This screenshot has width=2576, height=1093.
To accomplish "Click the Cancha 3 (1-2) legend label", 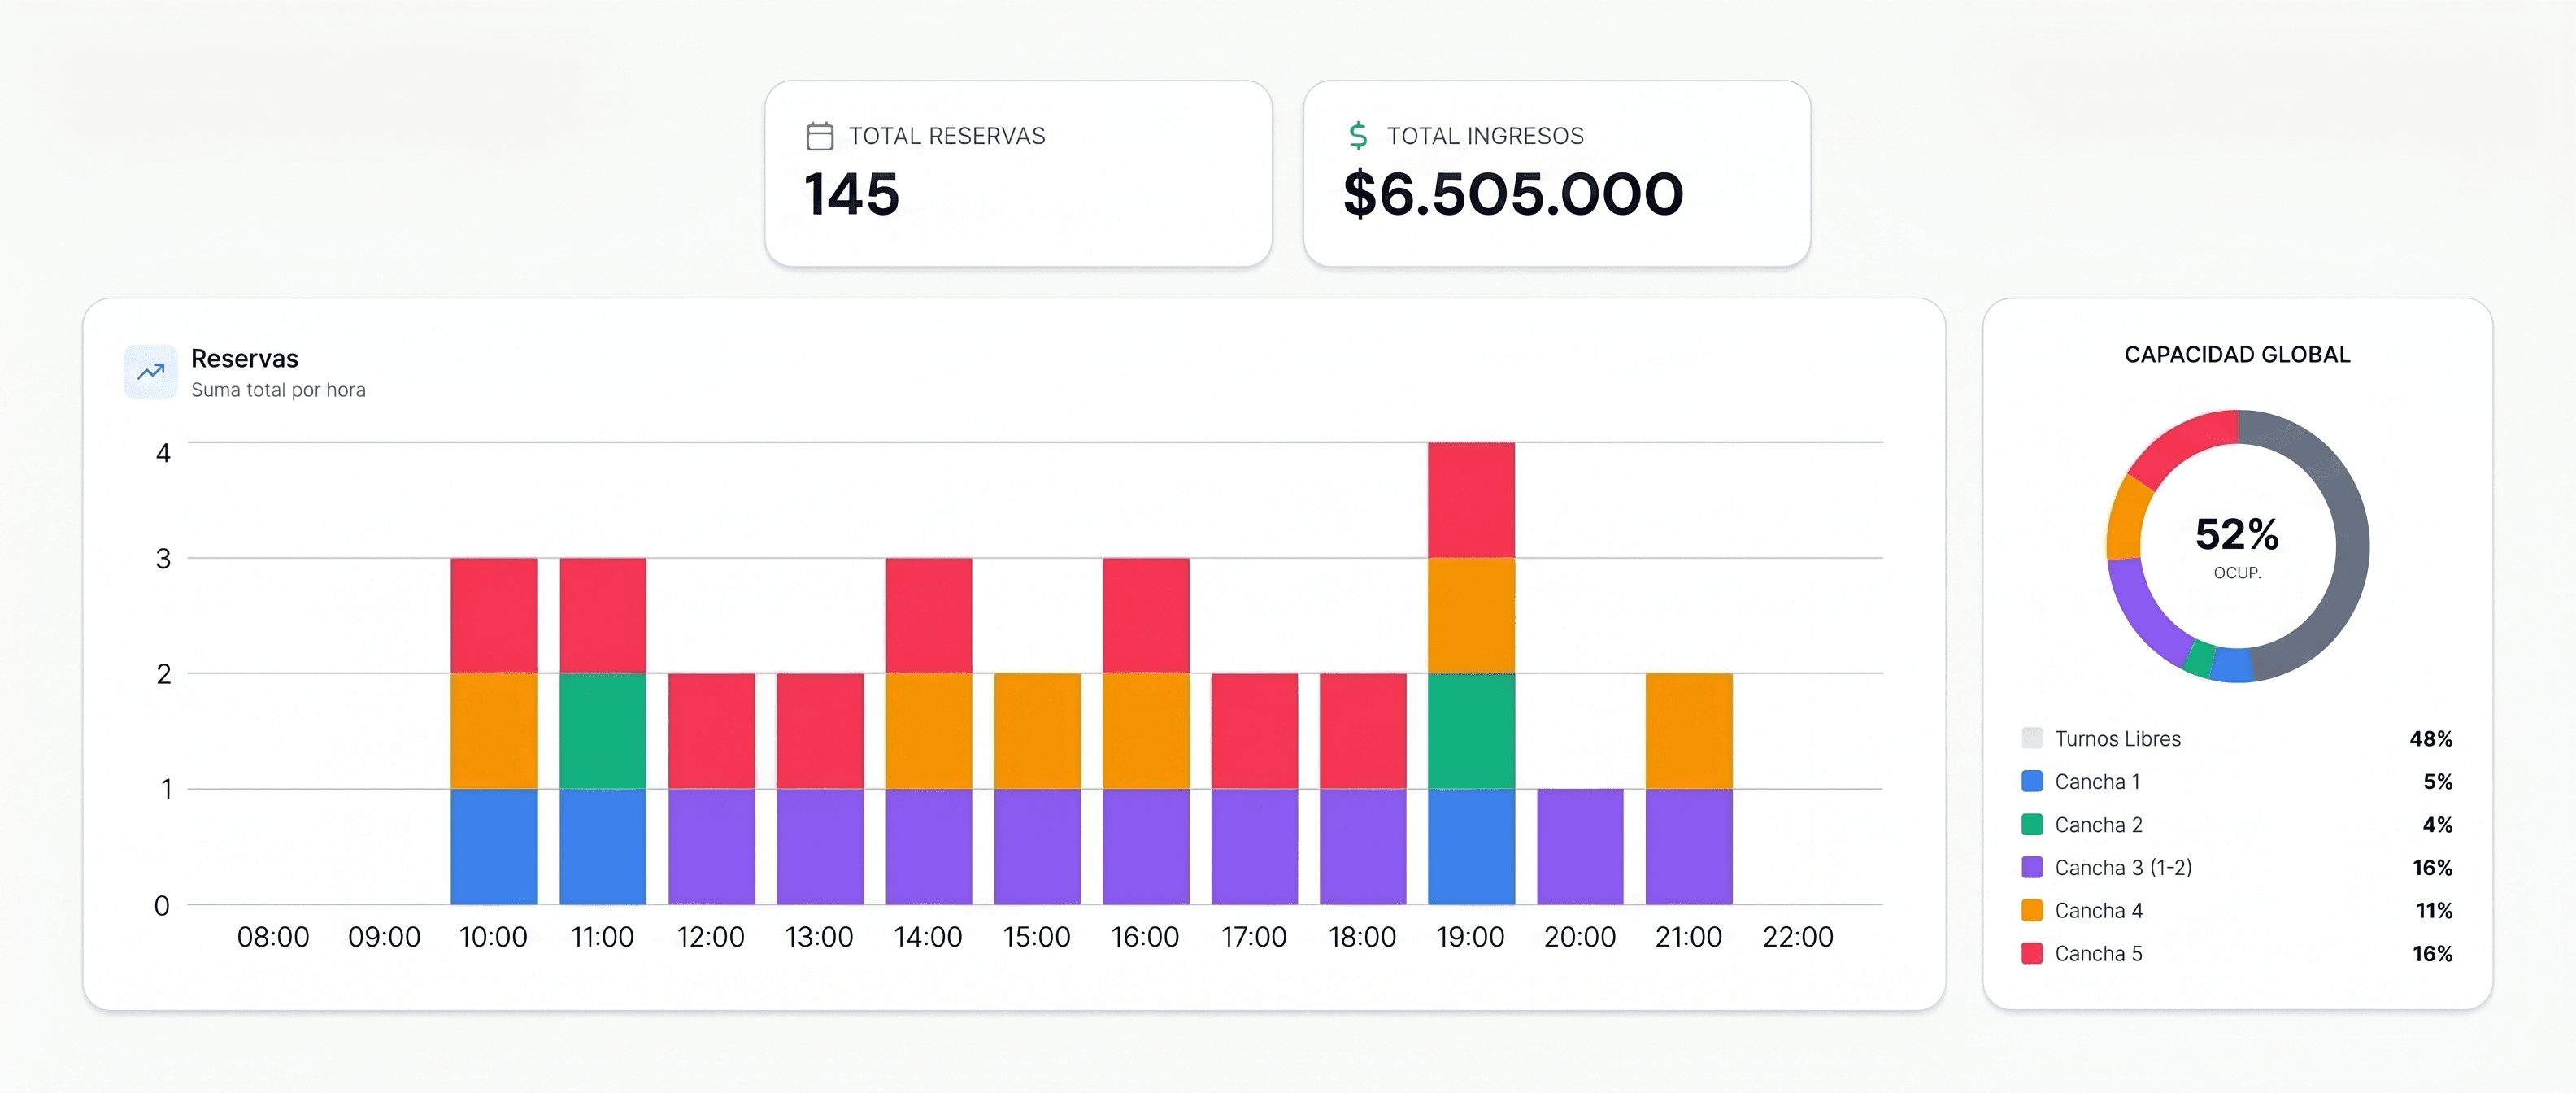I will [x=2123, y=868].
